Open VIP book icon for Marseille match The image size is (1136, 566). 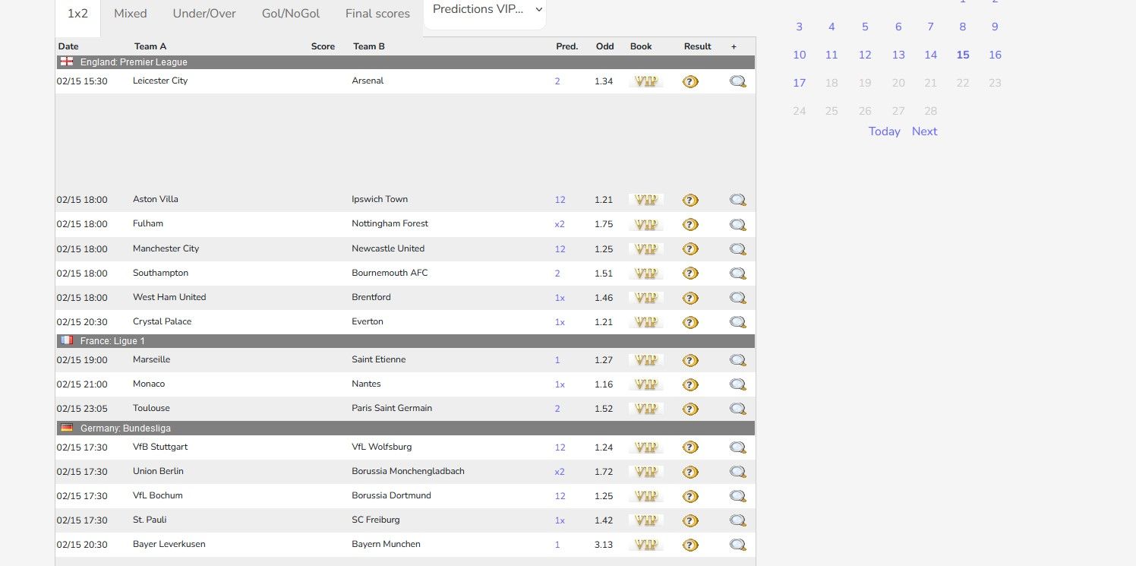[x=645, y=360]
